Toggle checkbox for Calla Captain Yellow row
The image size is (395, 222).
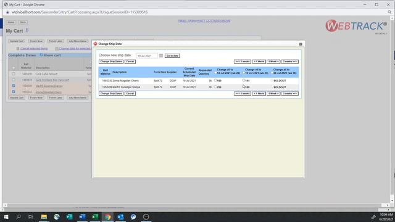point(14,74)
